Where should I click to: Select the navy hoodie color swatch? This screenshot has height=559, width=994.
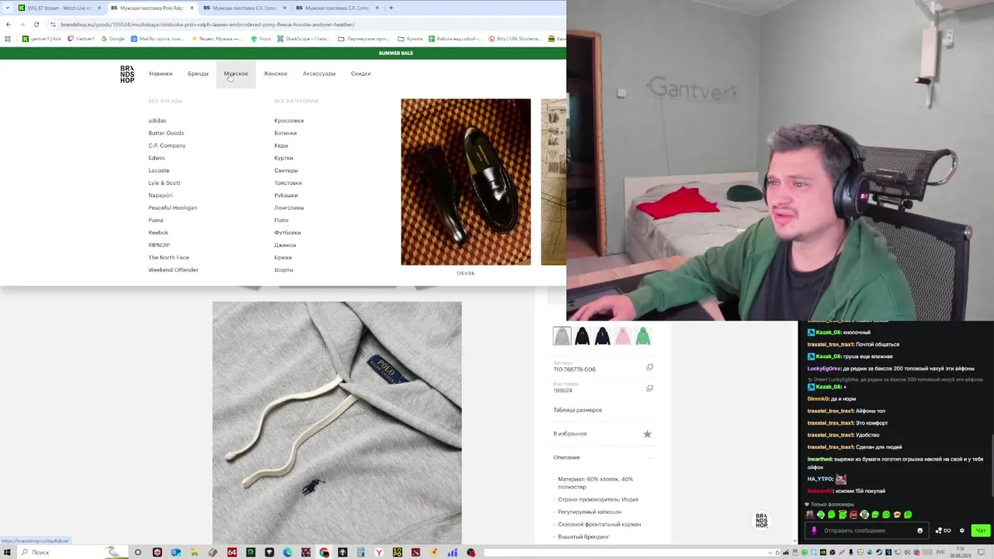tap(603, 336)
